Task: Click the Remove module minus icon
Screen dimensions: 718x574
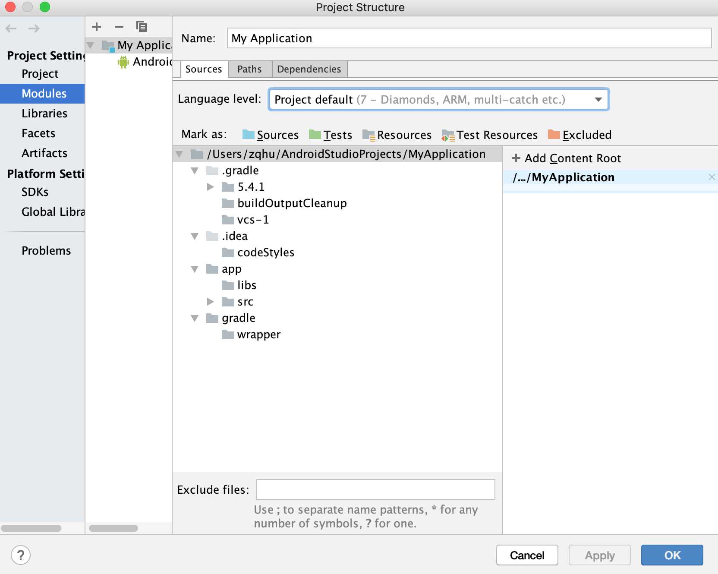Action: click(119, 27)
